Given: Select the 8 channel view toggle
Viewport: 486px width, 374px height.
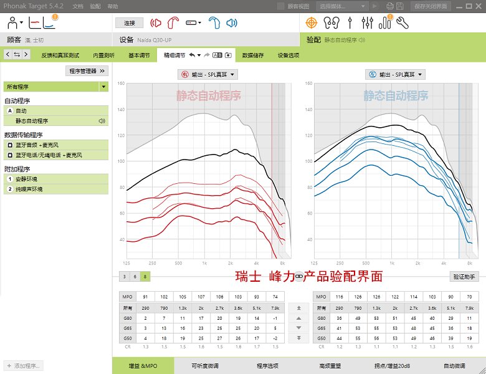Looking at the screenshot, I should tap(145, 276).
